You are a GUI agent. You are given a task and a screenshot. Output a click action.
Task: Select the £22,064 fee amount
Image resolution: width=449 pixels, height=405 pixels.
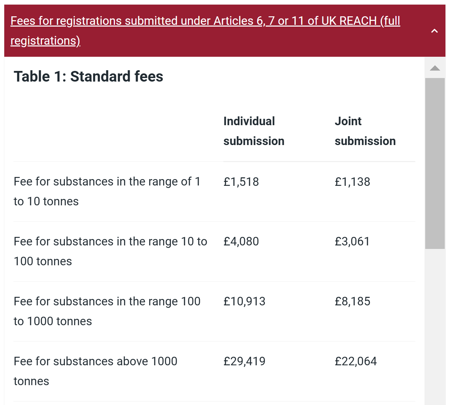click(x=356, y=361)
